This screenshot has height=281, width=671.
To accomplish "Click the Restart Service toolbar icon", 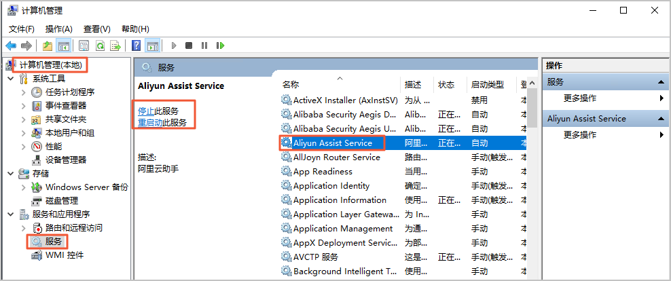I will point(220,45).
